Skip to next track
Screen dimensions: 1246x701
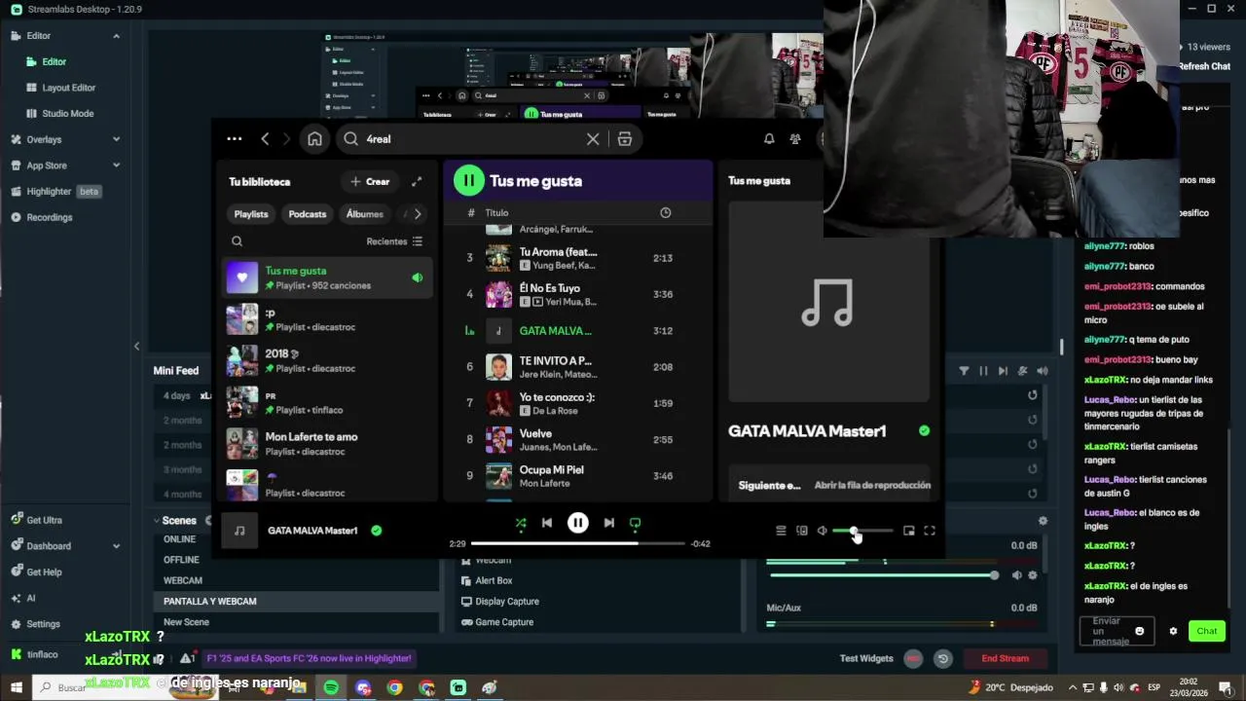tap(609, 523)
